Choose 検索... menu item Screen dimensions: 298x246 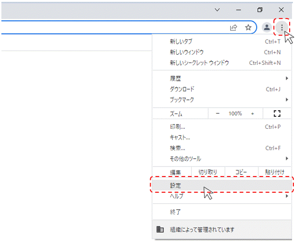[x=222, y=148]
